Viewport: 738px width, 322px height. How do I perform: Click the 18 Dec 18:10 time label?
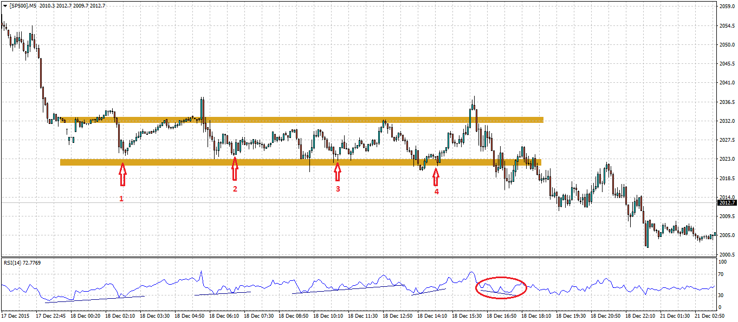(x=537, y=315)
